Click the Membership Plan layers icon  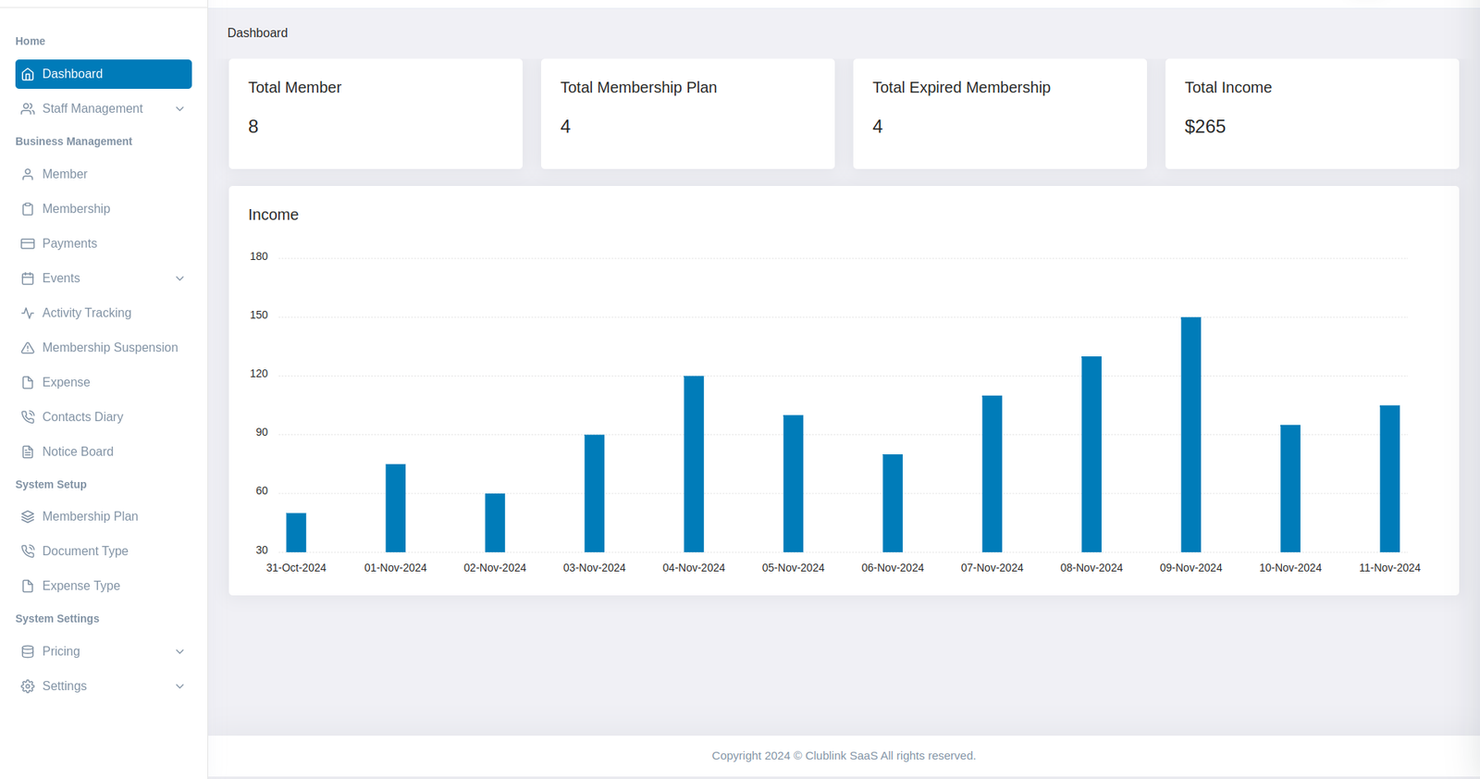(x=28, y=516)
